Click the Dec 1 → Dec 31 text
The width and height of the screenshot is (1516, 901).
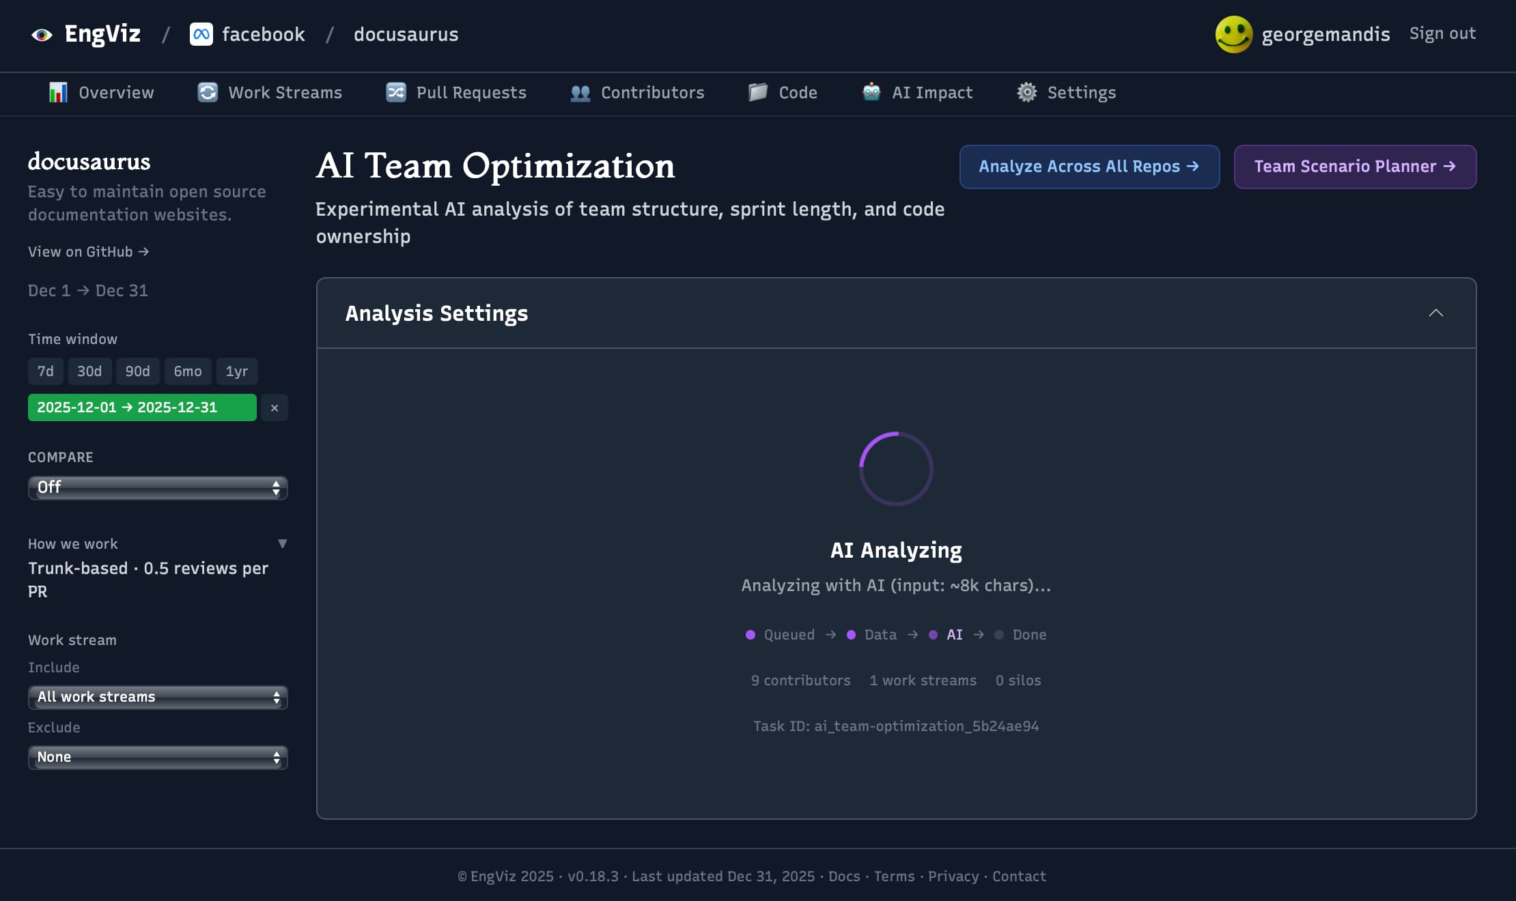(88, 291)
